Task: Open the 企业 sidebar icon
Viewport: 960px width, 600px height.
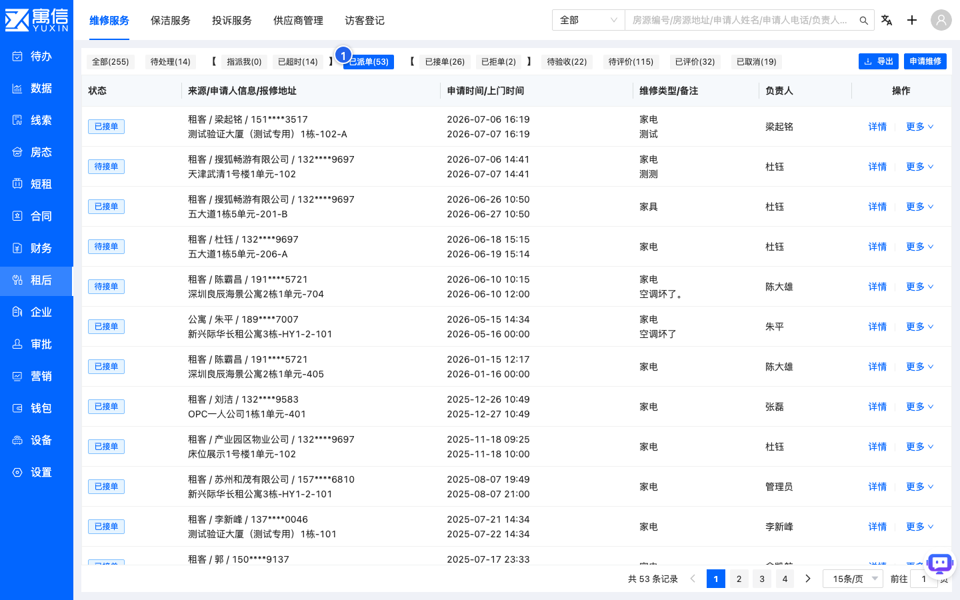Action: tap(17, 312)
